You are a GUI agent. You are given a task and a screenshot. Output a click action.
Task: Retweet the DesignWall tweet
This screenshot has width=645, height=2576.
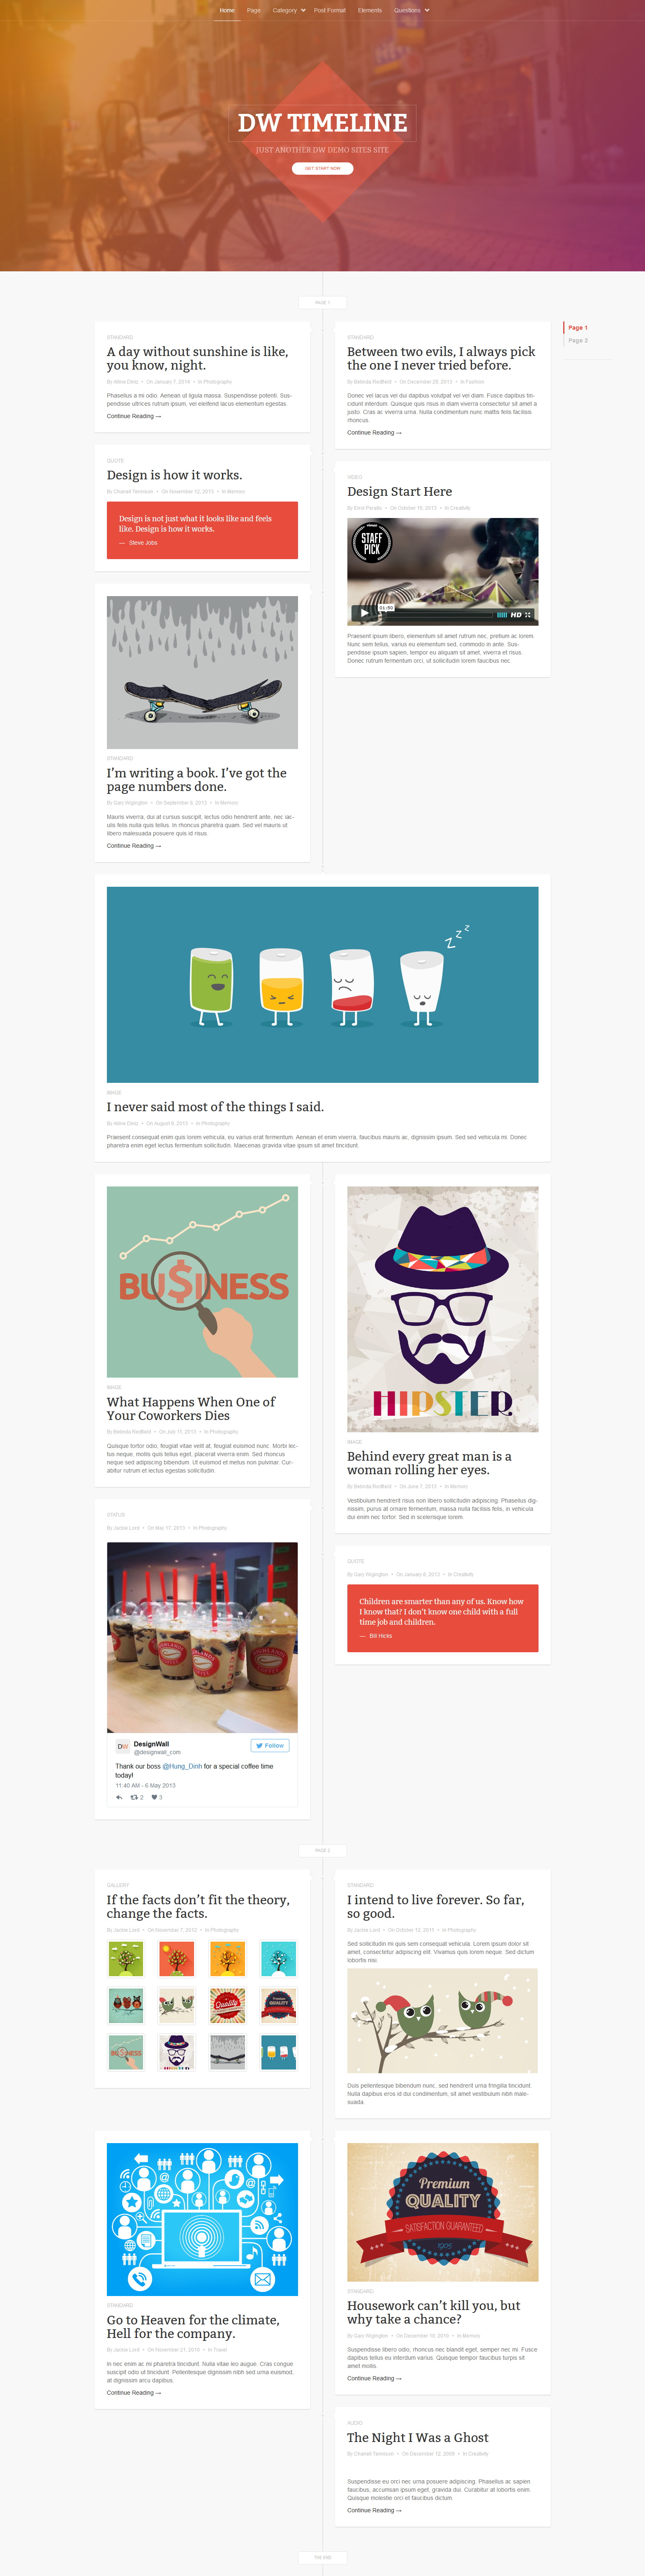(135, 1797)
